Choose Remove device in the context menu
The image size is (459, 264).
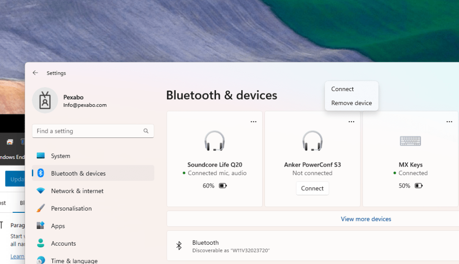point(351,103)
